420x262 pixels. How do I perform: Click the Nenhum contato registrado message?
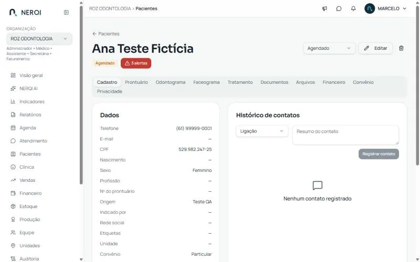[318, 199]
